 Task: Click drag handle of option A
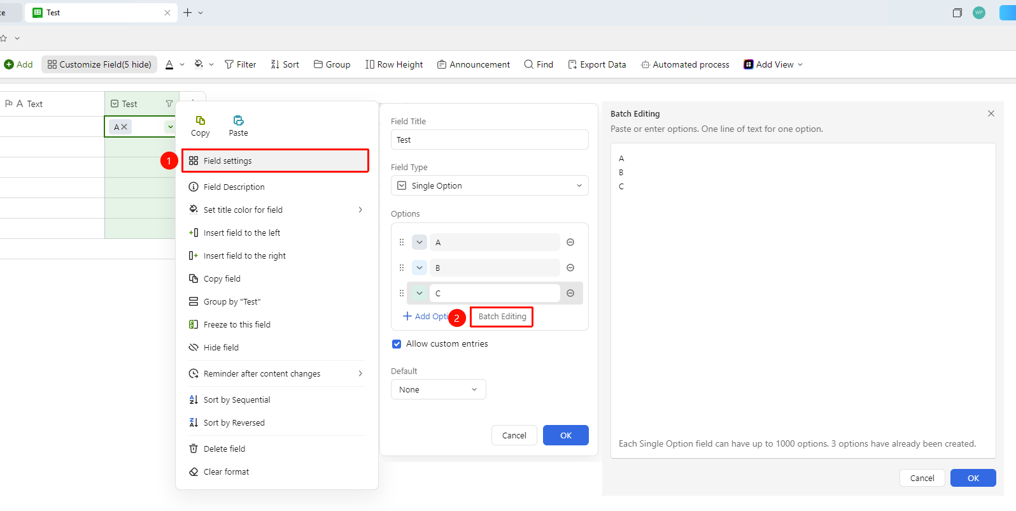[x=402, y=242]
